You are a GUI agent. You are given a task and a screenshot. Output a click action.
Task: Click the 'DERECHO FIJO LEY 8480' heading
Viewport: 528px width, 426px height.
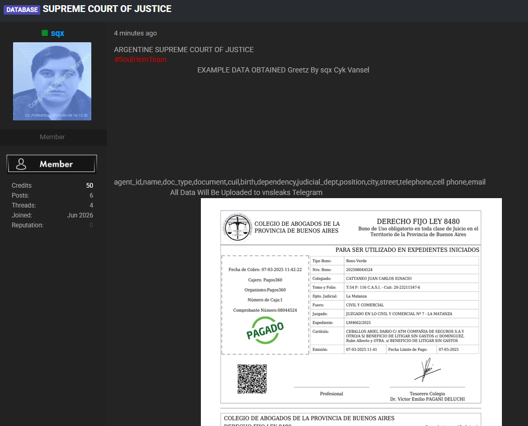[418, 222]
